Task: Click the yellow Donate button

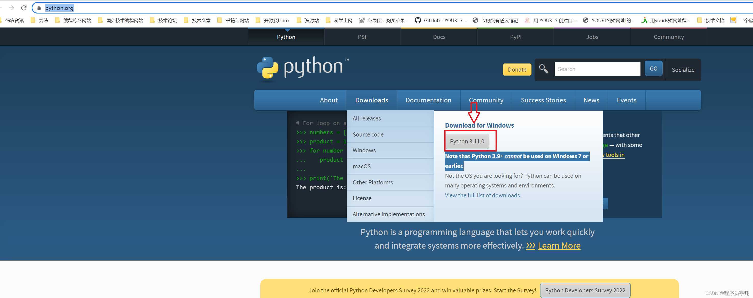Action: coord(517,70)
